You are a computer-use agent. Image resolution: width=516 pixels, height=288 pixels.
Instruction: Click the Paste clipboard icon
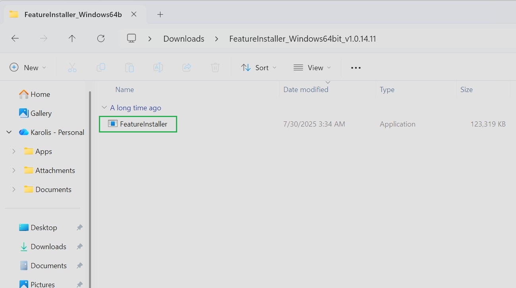pyautogui.click(x=129, y=68)
